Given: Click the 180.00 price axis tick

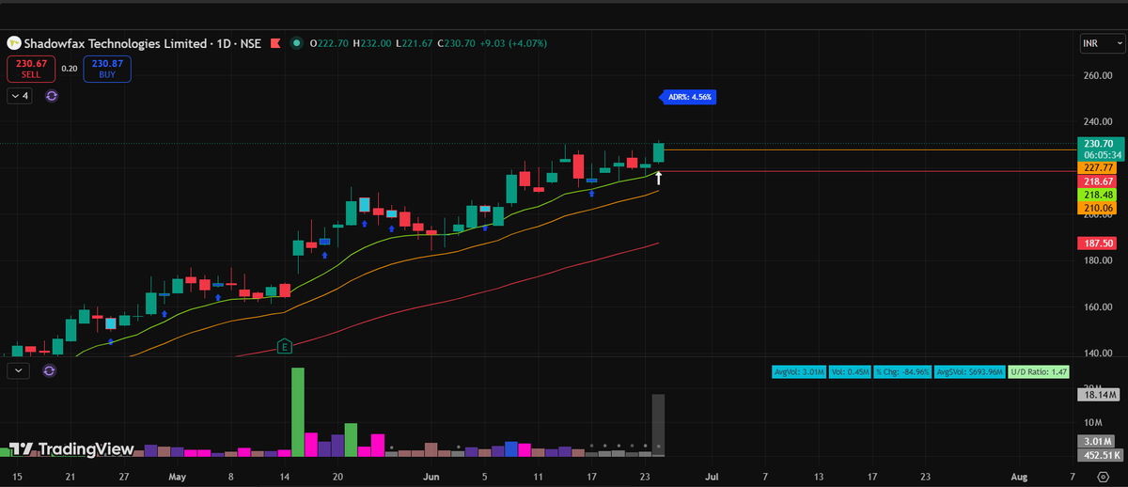Looking at the screenshot, I should tap(1098, 261).
